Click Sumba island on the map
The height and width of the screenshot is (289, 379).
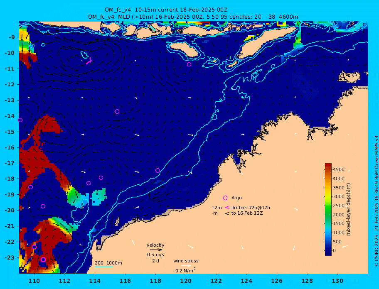(x=183, y=49)
